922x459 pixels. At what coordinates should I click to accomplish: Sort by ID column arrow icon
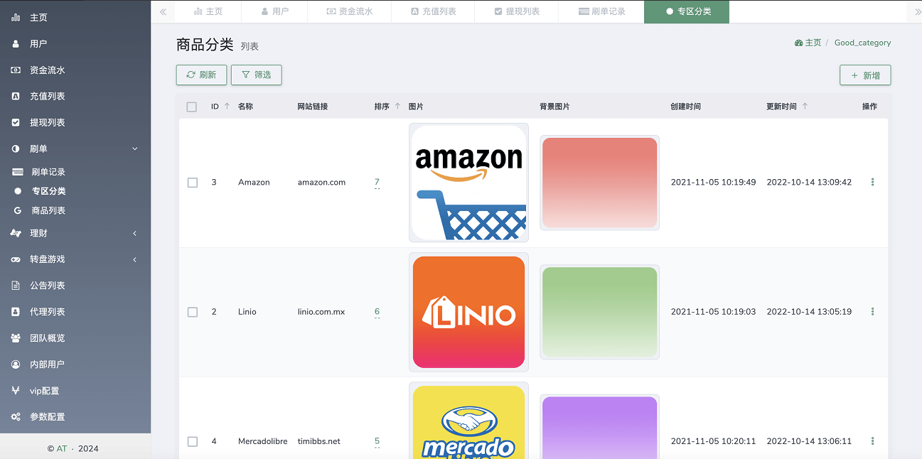(227, 107)
